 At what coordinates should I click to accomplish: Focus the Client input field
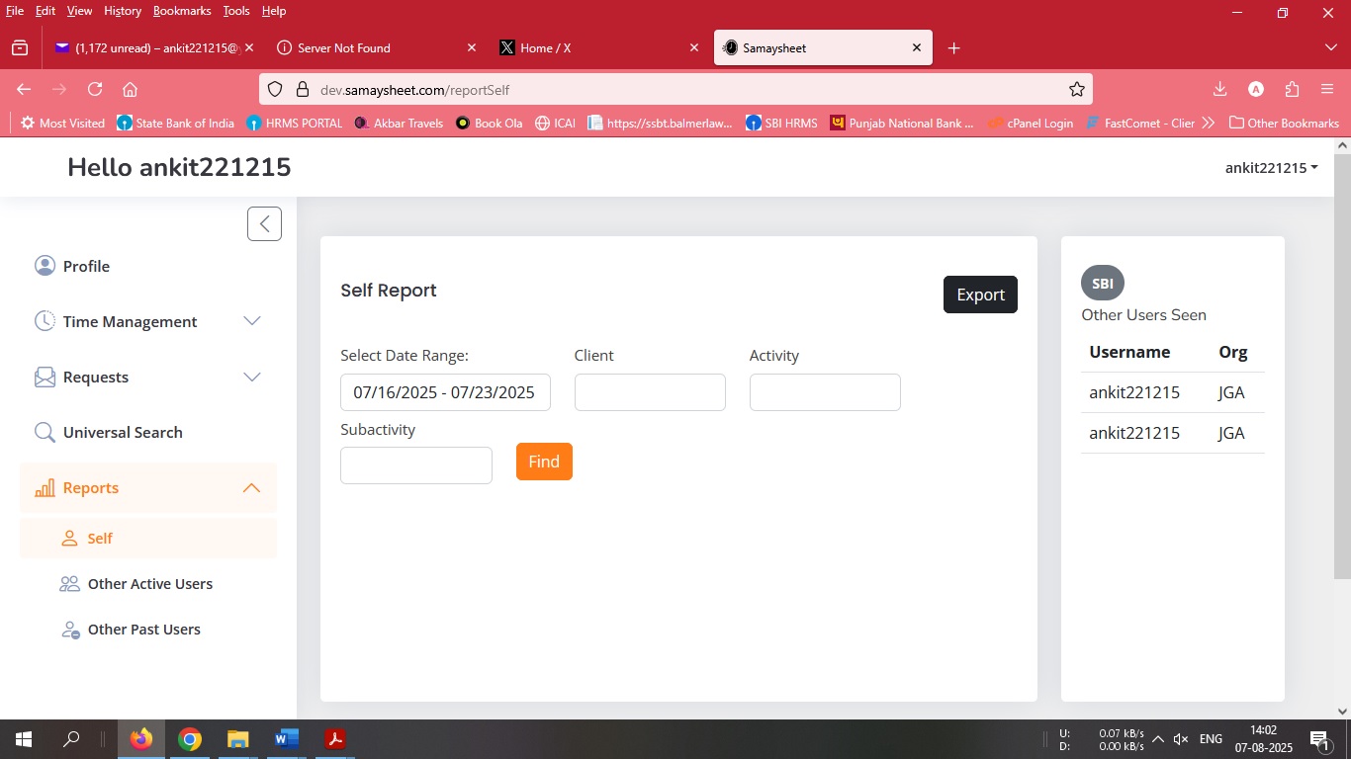coord(650,392)
